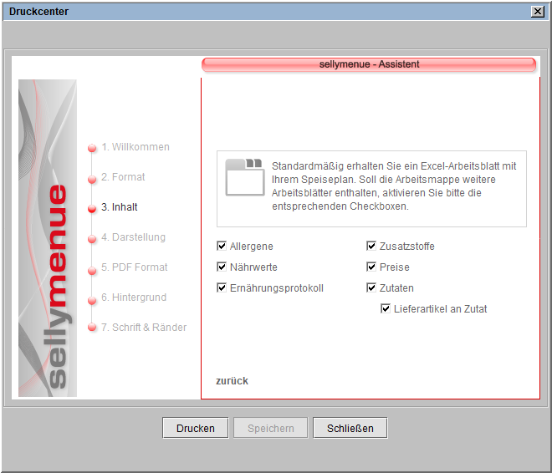
Task: Click the Schließen button
Action: 350,428
